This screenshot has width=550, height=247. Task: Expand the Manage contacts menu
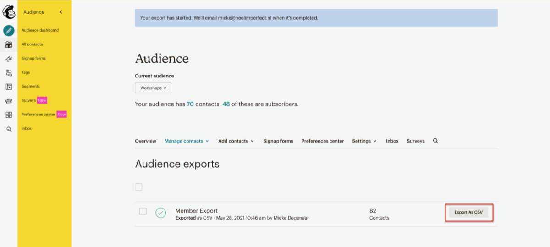pyautogui.click(x=187, y=141)
